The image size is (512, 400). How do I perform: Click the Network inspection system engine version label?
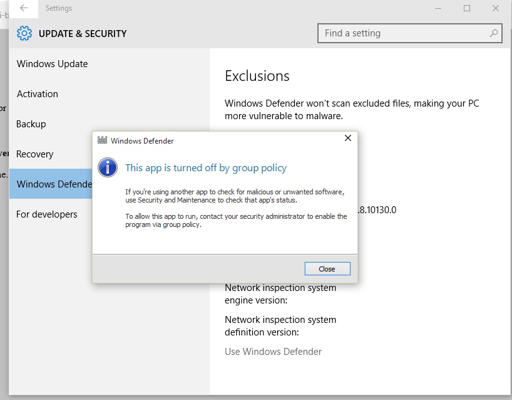click(280, 293)
